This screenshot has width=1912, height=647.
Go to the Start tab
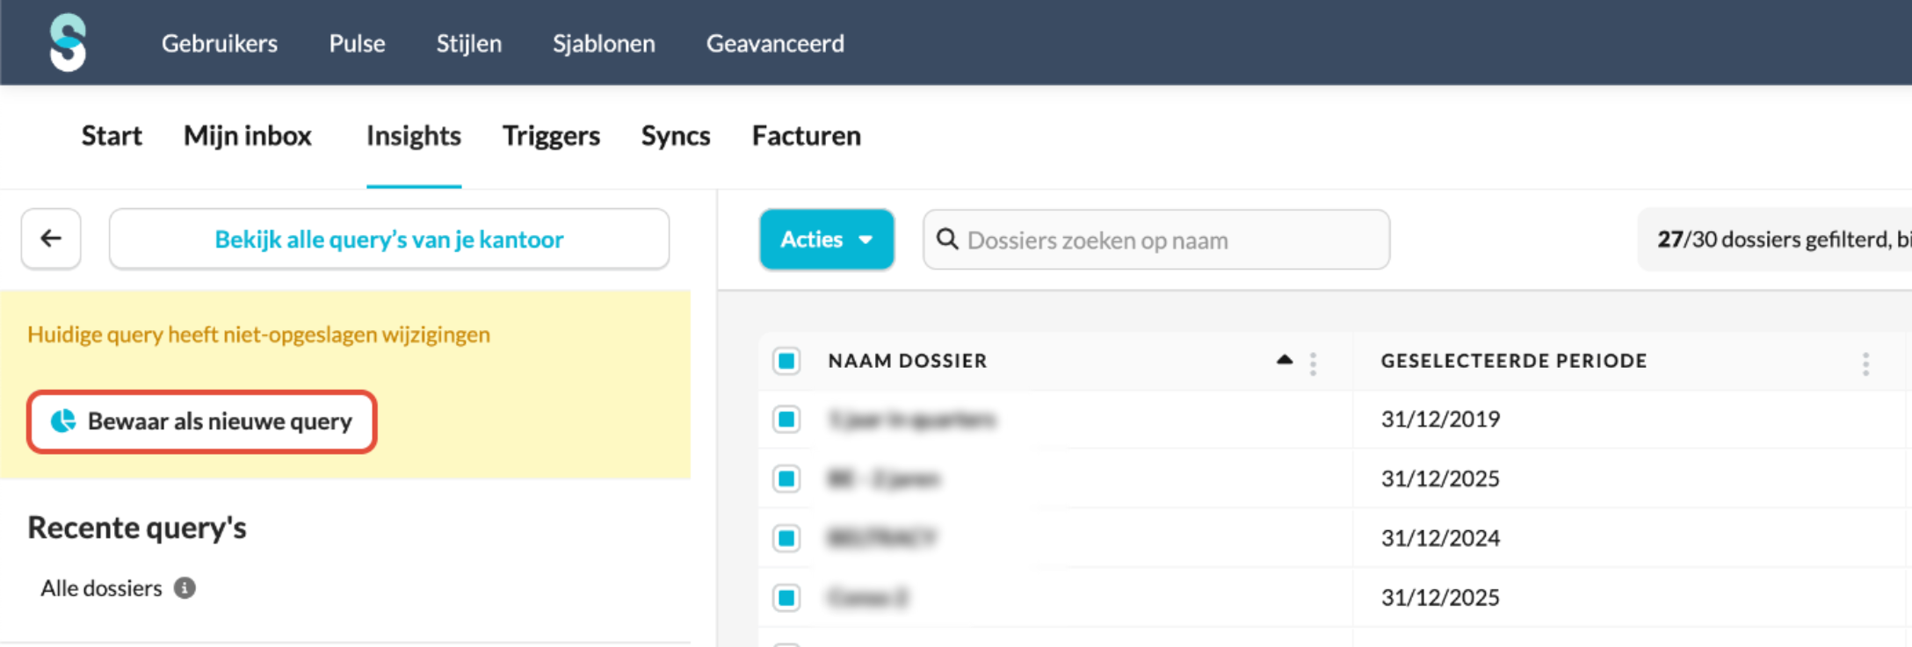112,136
